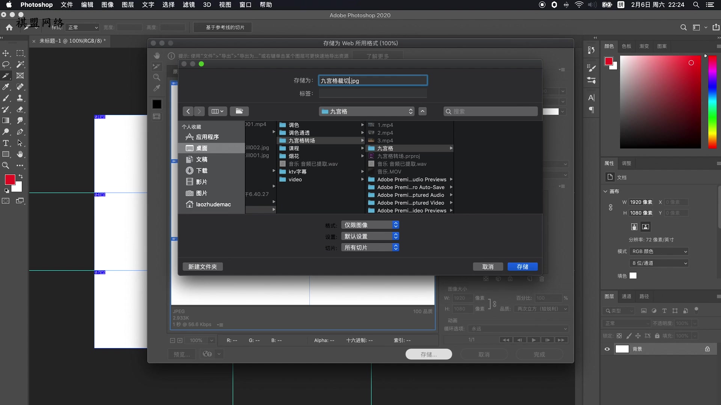Screen dimensions: 721x405
Task: Click the red foreground color swatch in toolbar
Action: pyautogui.click(x=10, y=180)
